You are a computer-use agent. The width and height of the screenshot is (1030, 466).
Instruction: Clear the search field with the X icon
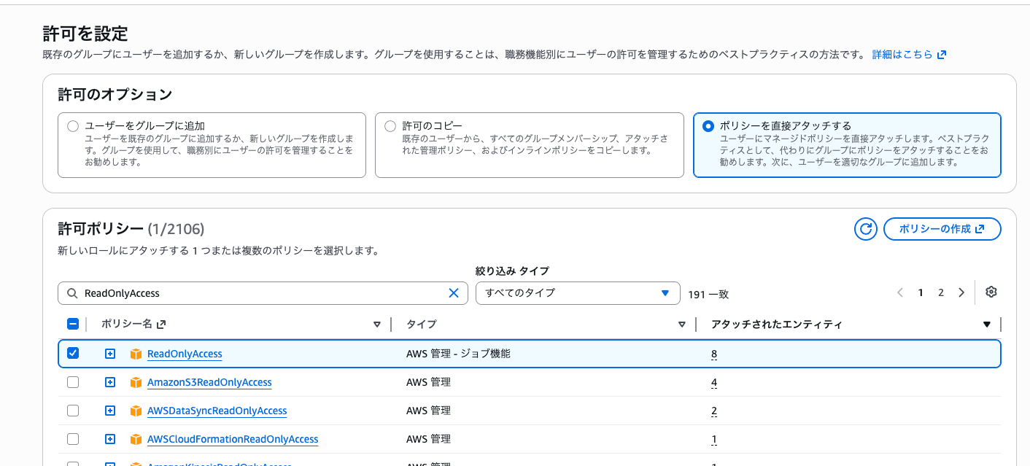(x=453, y=293)
